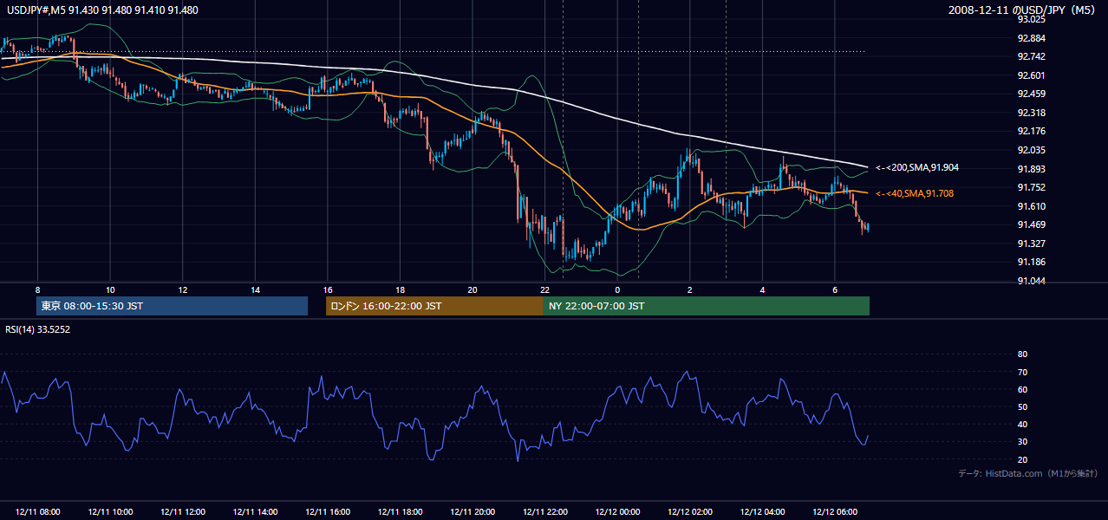The image size is (1108, 520).
Task: Click hour tick 10 below the price chart
Action: tap(110, 289)
